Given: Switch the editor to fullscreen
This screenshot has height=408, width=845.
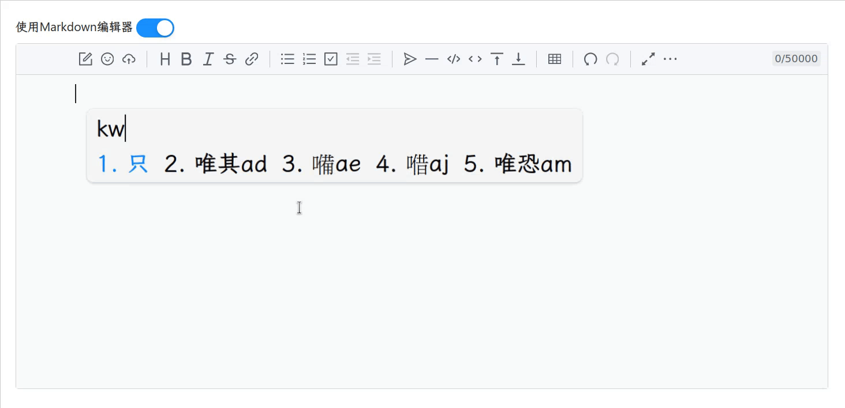Looking at the screenshot, I should tap(648, 59).
